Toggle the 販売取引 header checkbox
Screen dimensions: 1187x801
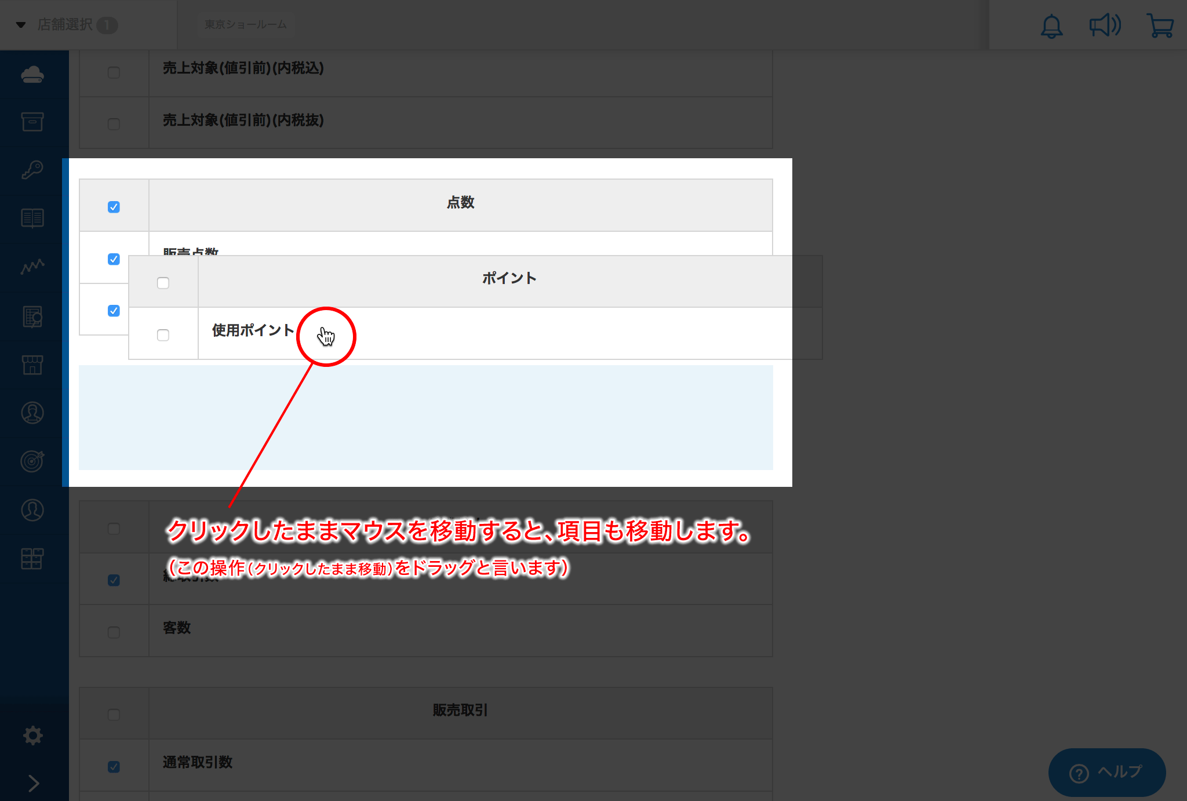pyautogui.click(x=114, y=715)
